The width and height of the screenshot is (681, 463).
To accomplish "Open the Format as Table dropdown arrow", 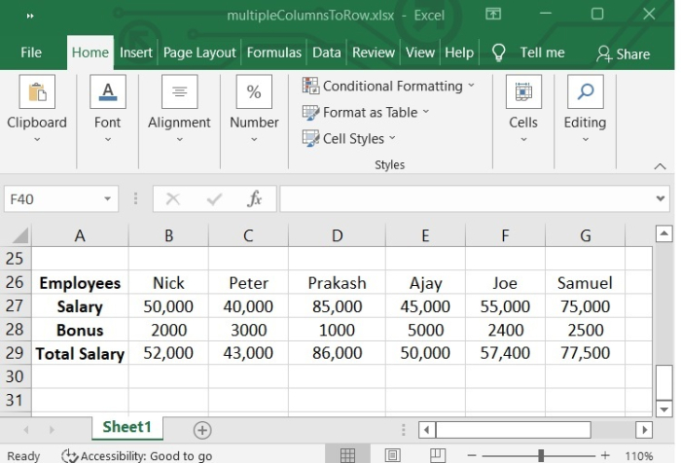I will click(426, 112).
